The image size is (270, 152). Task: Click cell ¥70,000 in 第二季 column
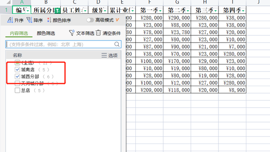(177, 54)
